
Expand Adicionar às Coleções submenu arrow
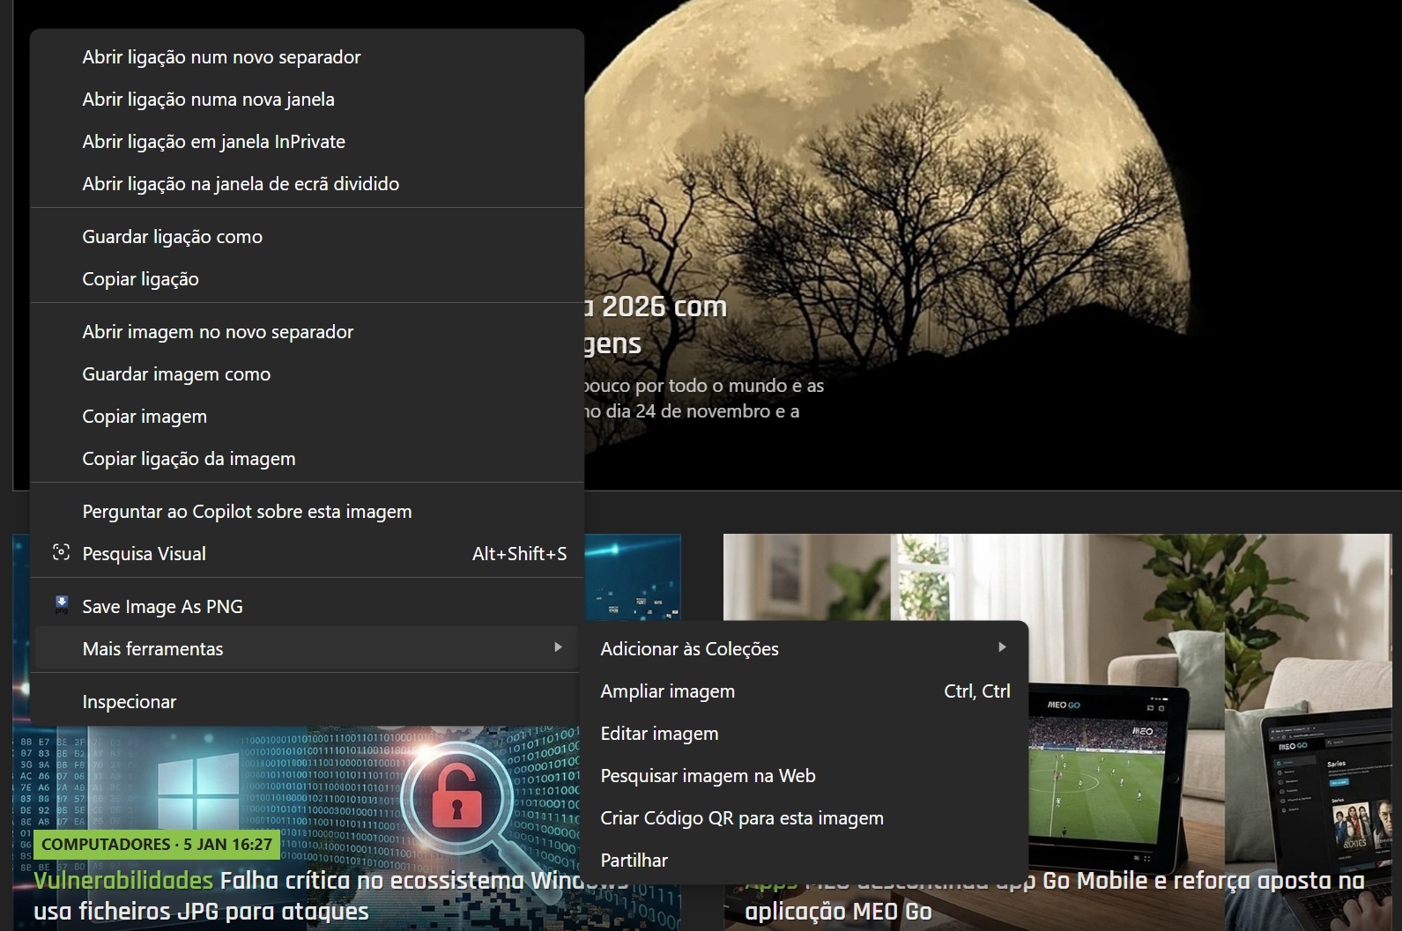click(x=1001, y=647)
